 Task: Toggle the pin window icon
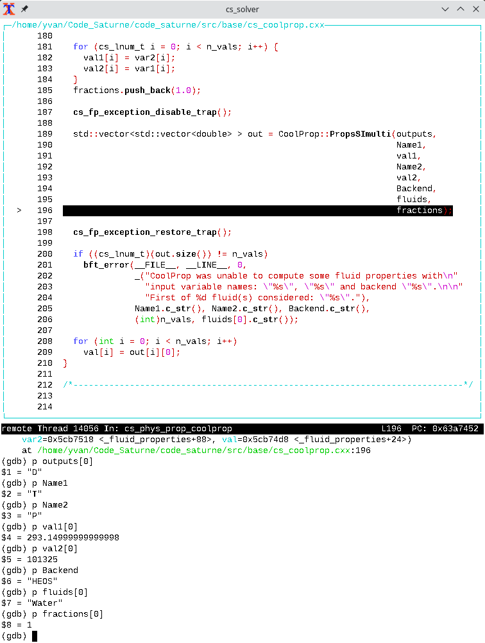pyautogui.click(x=24, y=9)
